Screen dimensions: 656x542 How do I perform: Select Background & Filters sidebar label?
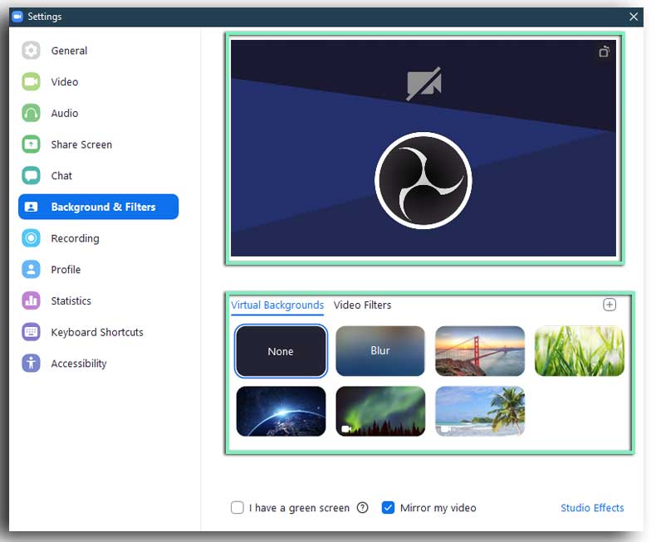point(103,207)
